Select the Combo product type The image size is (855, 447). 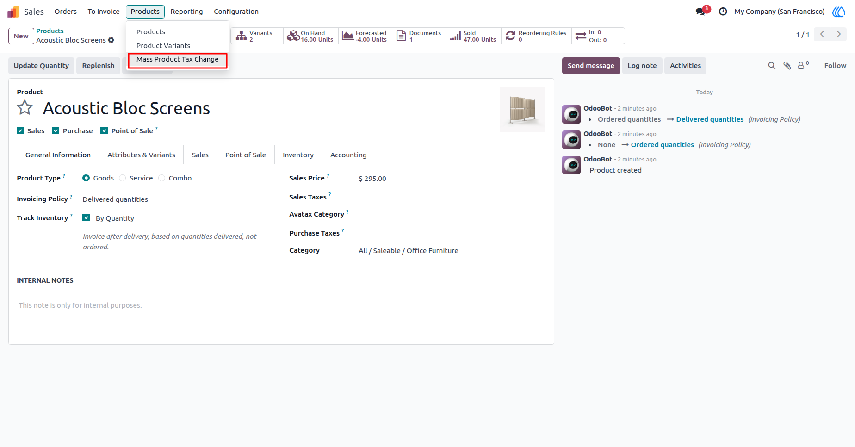tap(161, 178)
